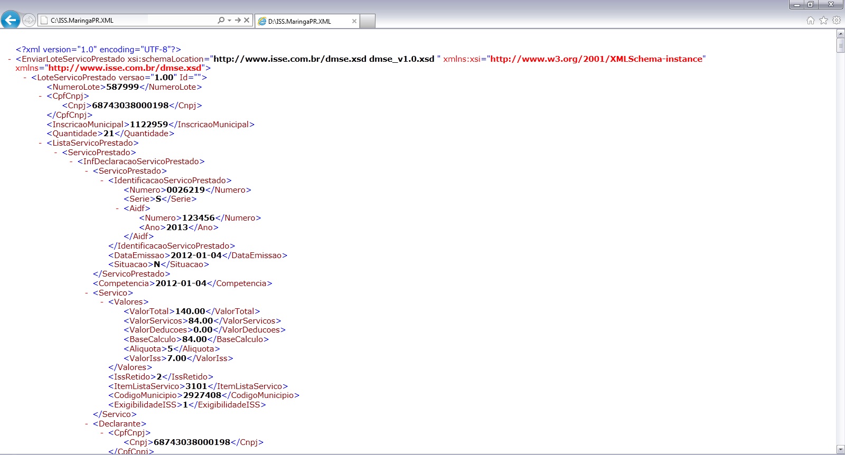Click the Numero value 0026219
845x455 pixels.
point(185,190)
